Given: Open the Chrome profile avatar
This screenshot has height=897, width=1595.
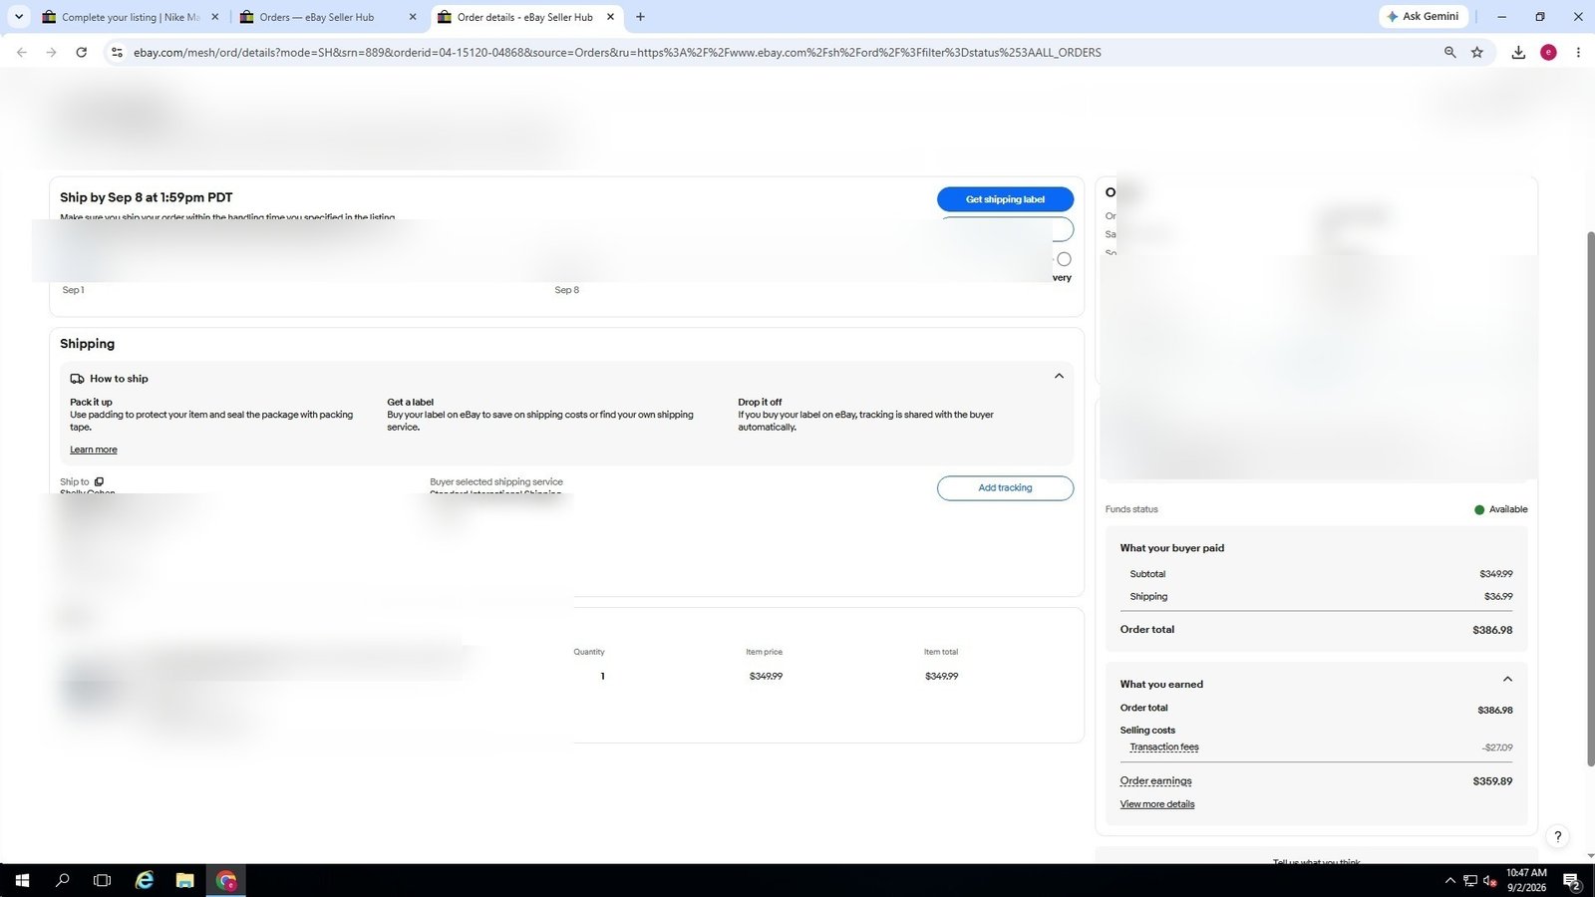Looking at the screenshot, I should (1548, 53).
